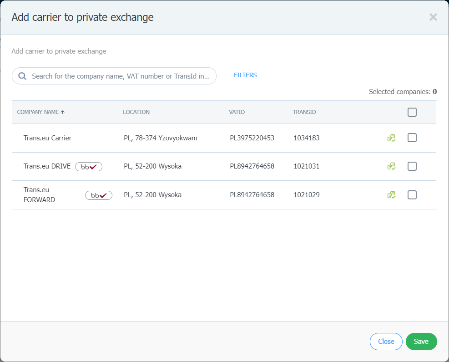
Task: Click the VATID column header
Action: pos(237,112)
